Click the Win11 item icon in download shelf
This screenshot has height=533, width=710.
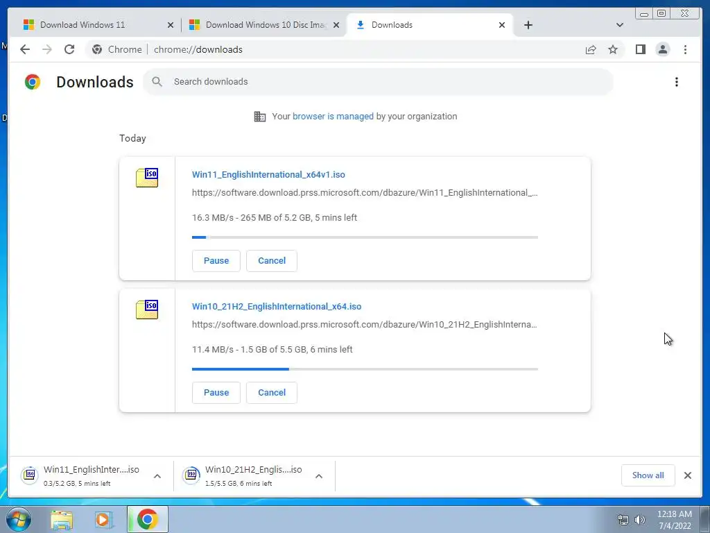tap(29, 475)
